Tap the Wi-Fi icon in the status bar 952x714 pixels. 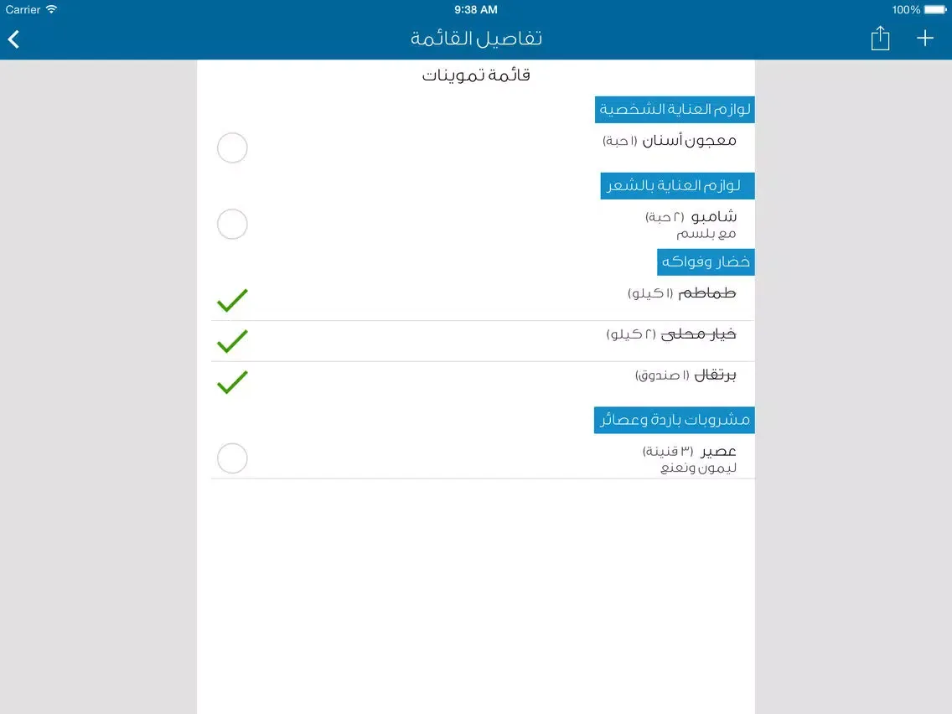click(50, 9)
